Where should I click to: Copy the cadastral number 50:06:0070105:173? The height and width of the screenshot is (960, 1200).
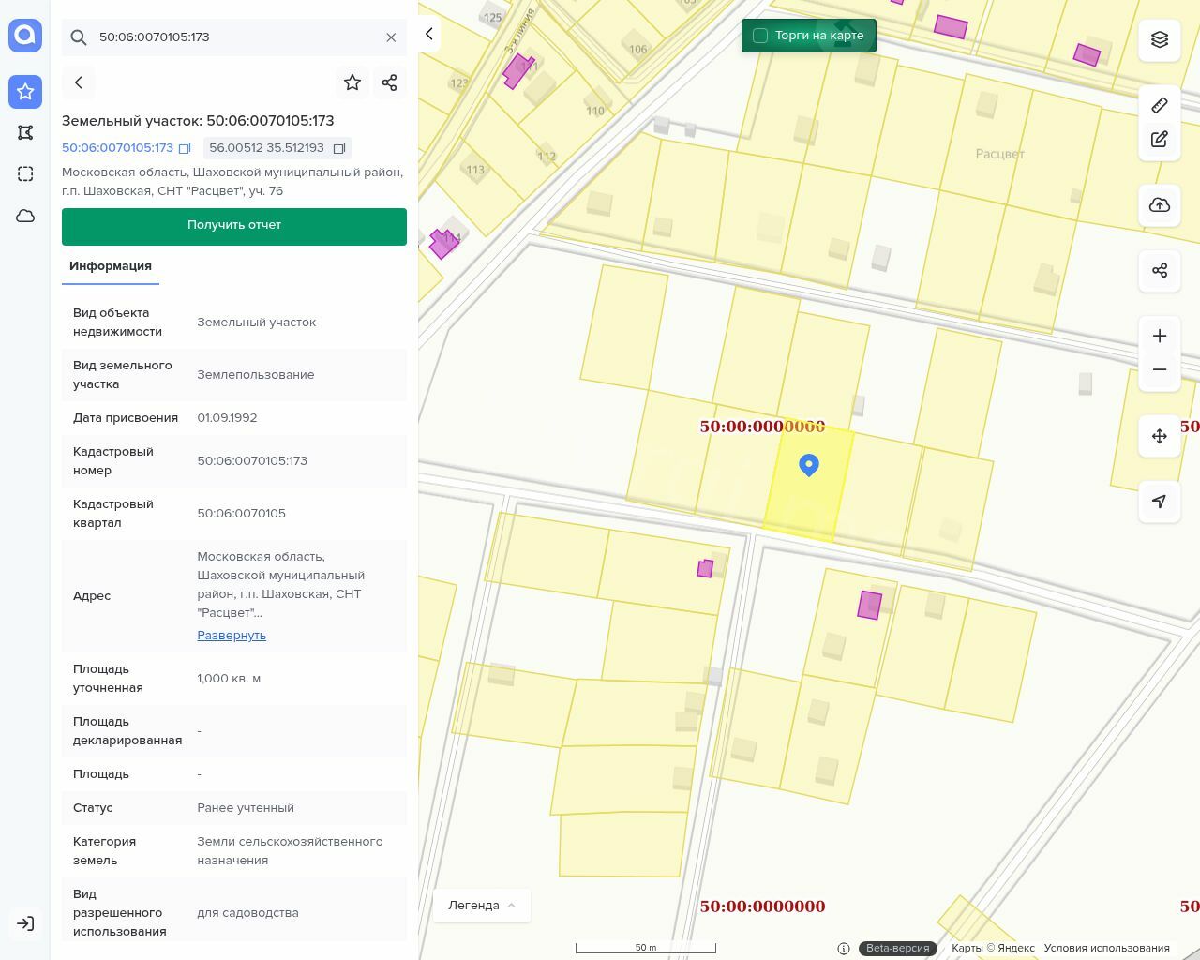[185, 148]
